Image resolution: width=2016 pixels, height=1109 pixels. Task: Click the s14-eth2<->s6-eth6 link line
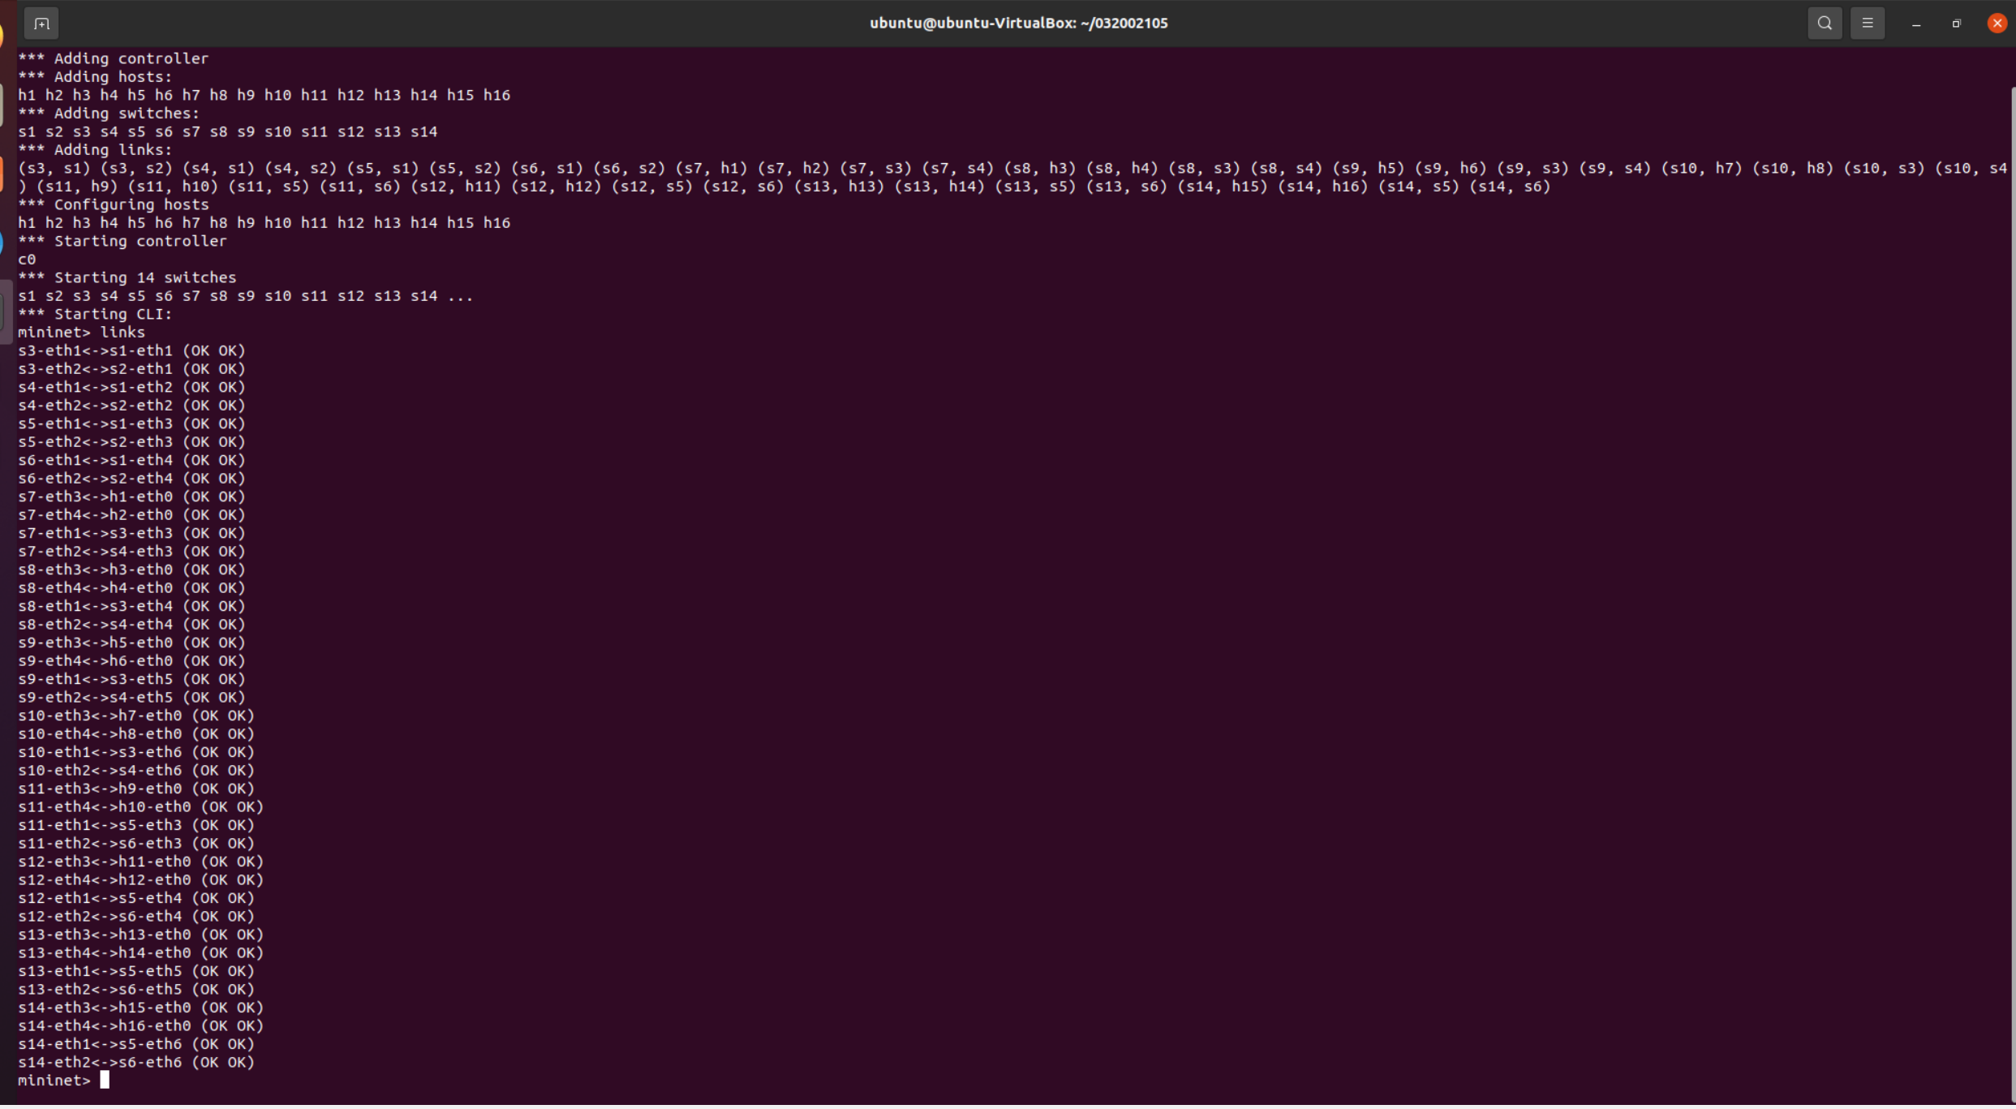pos(136,1063)
